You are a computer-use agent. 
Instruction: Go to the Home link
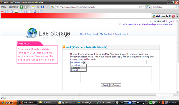click(x=137, y=24)
